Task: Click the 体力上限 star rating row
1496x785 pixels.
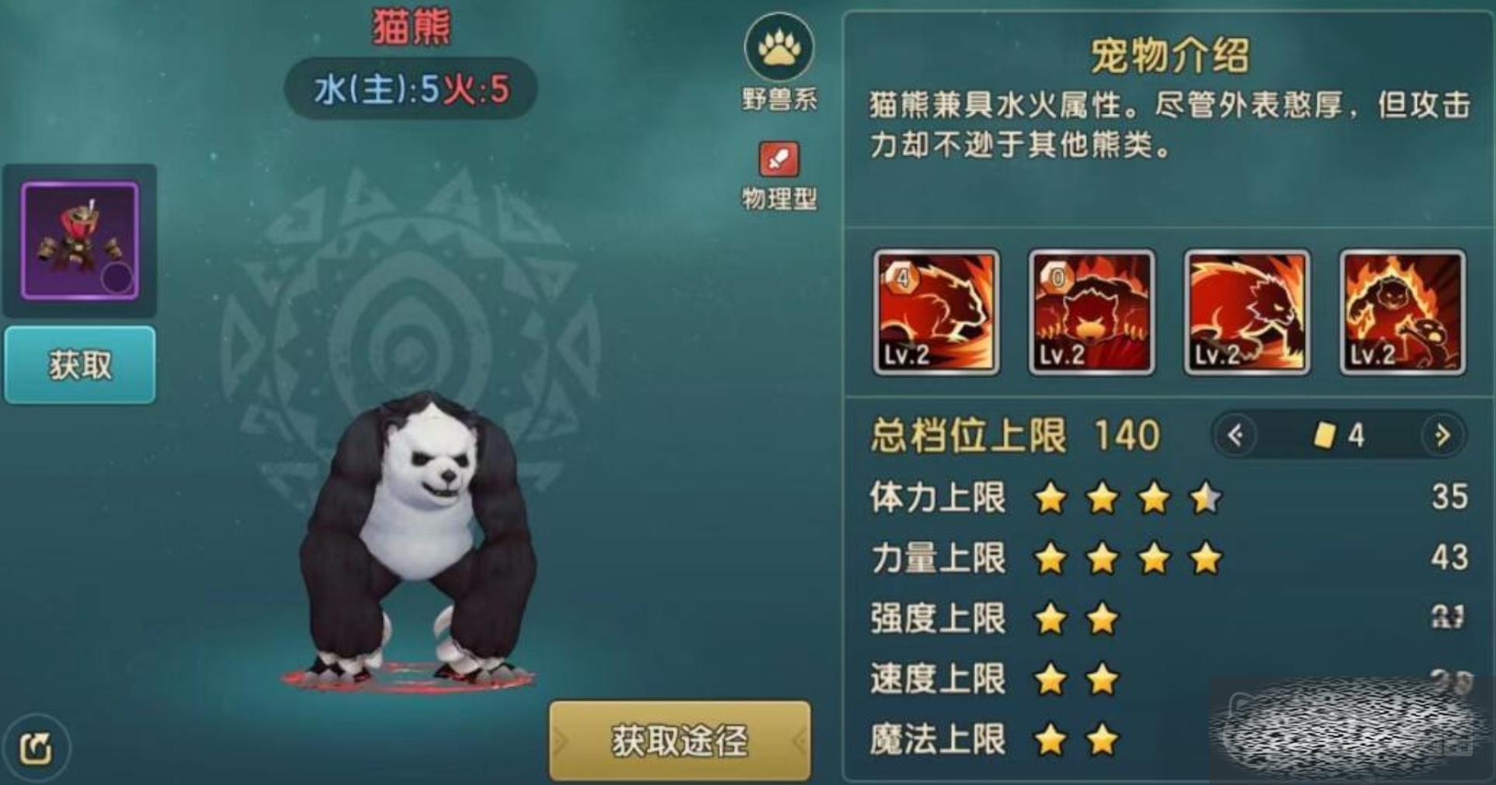Action: pos(1168,498)
